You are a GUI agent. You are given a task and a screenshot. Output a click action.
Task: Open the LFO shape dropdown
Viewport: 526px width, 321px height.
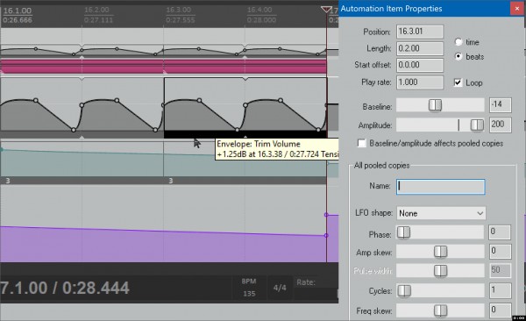tap(441, 213)
